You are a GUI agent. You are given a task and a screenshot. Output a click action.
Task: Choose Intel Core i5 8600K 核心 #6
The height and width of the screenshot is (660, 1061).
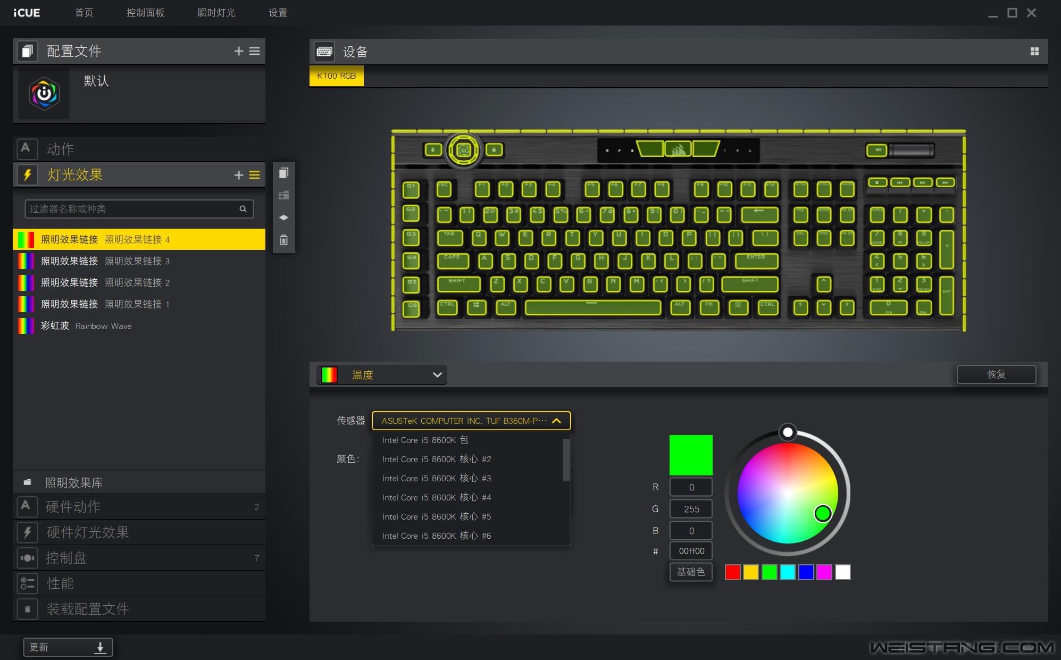(468, 536)
